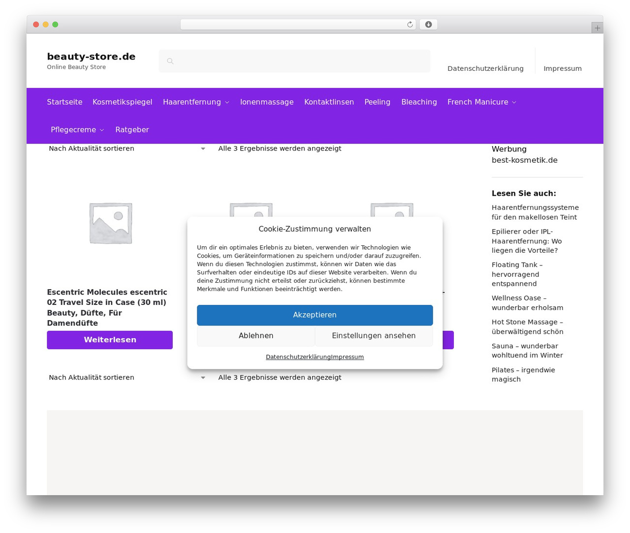Click the beauty-store.de site title
Image resolution: width=630 pixels, height=533 pixels.
point(91,57)
